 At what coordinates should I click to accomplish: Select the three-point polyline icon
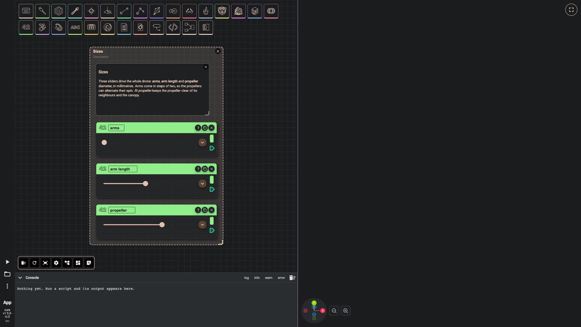(140, 11)
